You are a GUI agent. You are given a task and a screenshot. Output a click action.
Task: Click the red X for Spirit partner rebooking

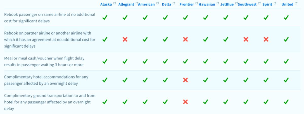(266, 40)
